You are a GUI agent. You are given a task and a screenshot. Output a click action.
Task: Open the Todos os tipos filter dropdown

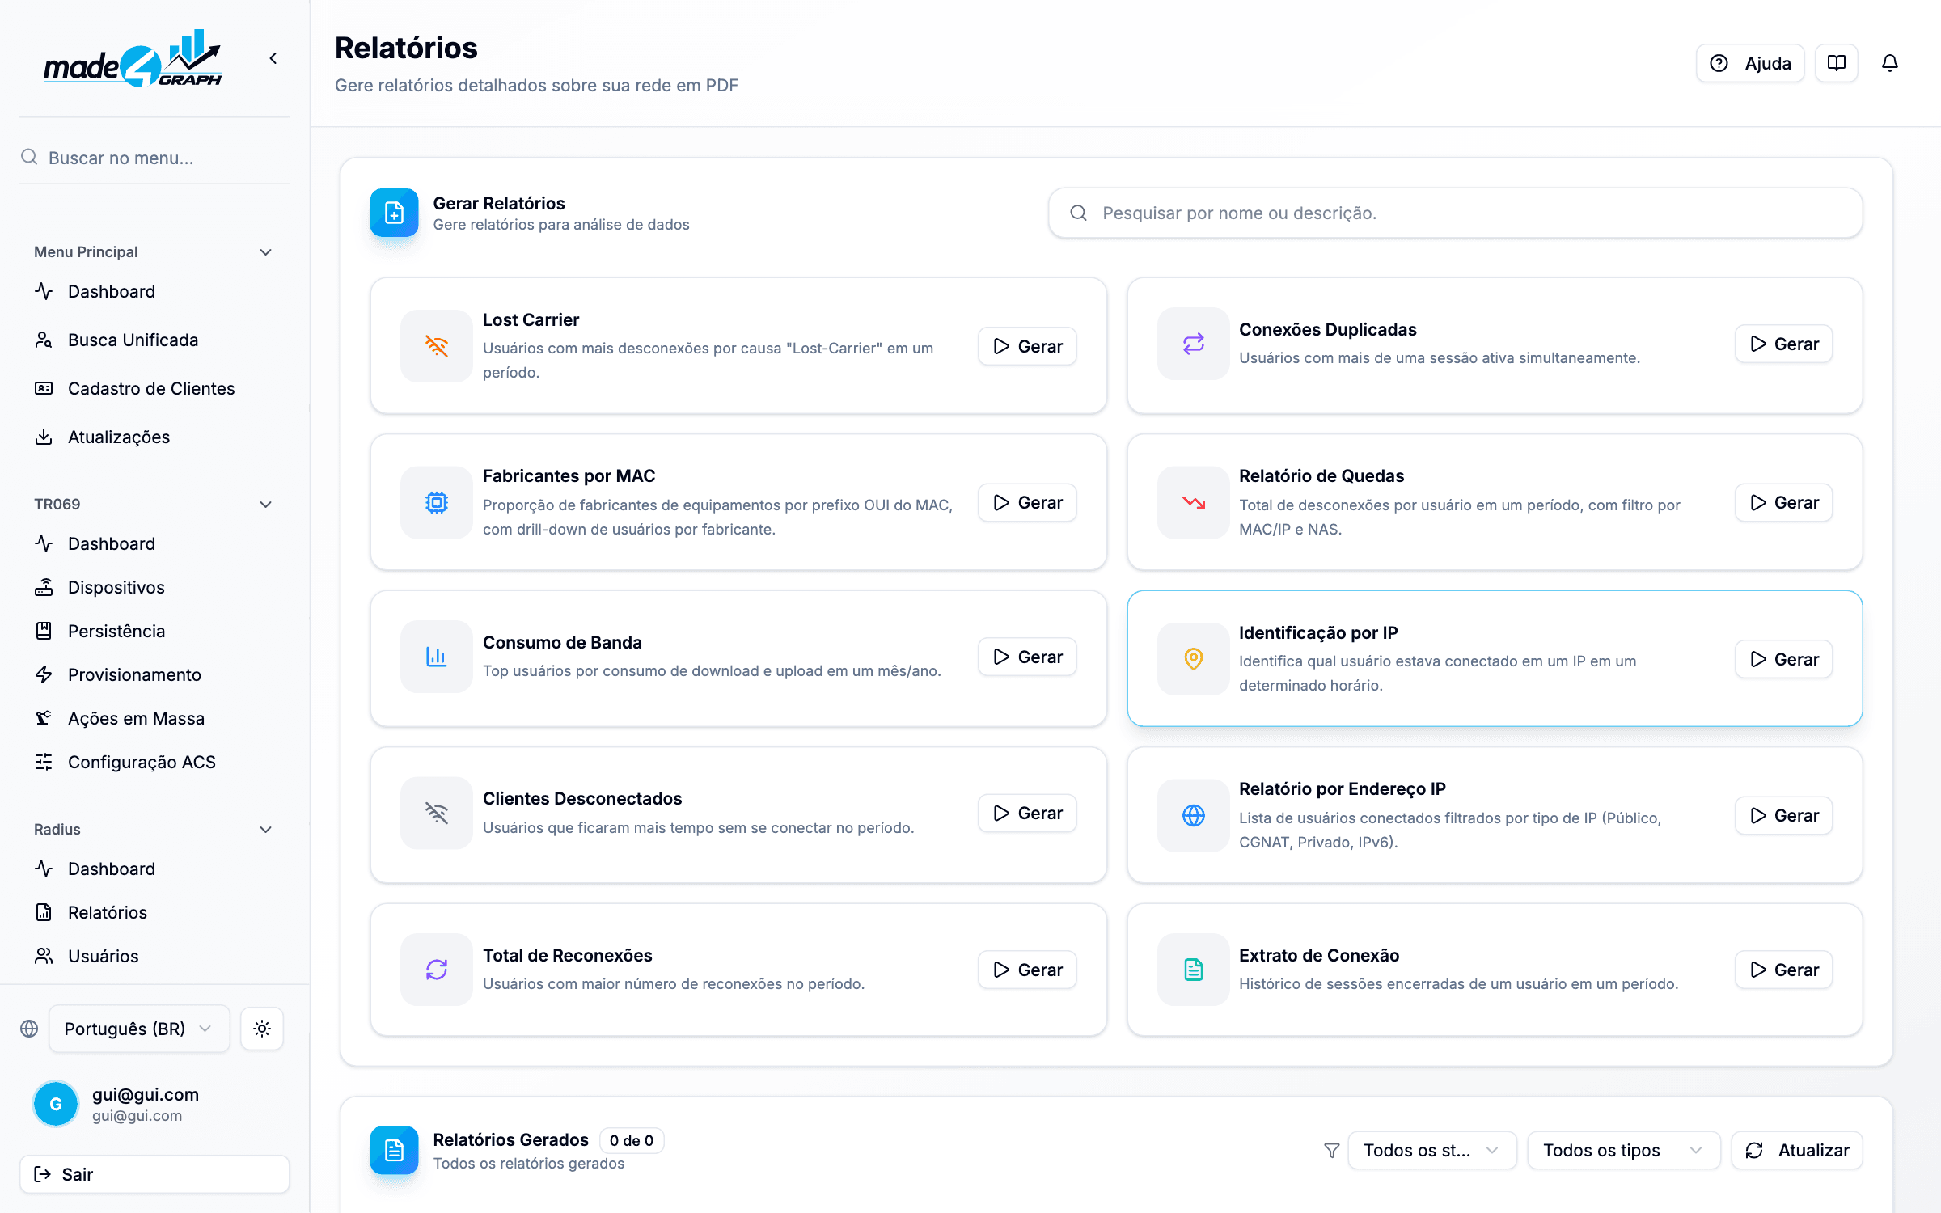click(x=1623, y=1150)
